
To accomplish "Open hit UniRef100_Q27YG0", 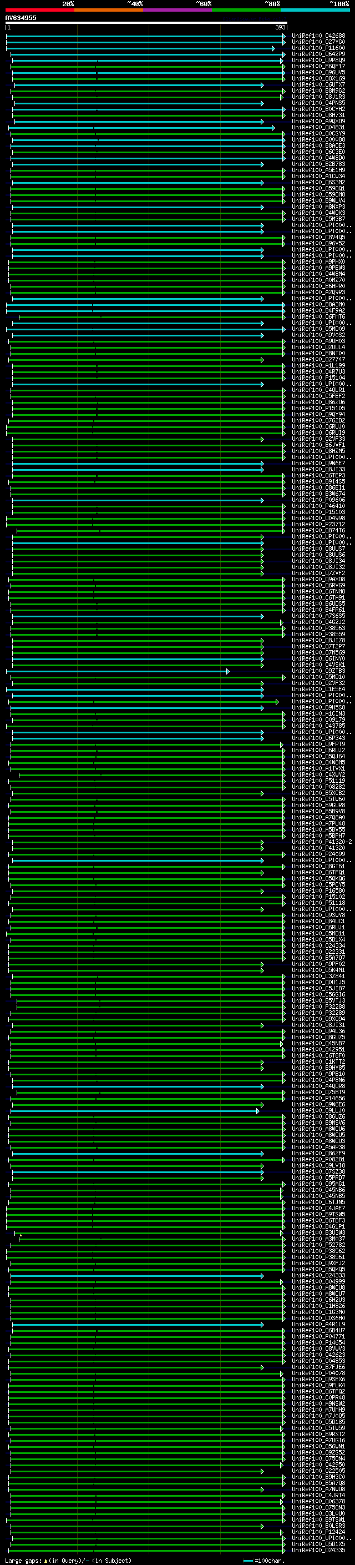I will pos(318,42).
